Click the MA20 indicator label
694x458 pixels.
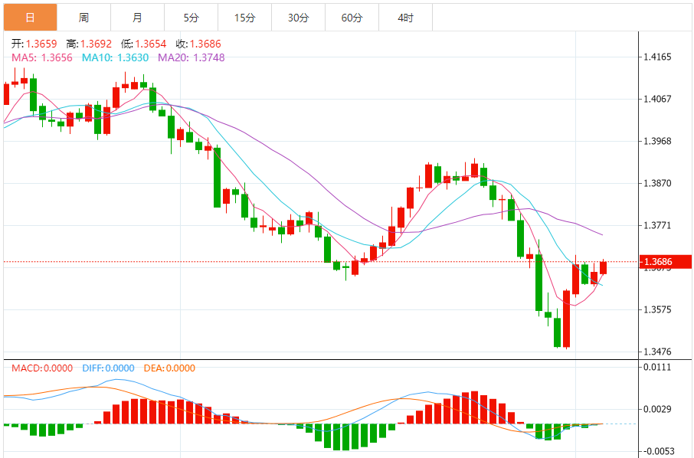(192, 57)
